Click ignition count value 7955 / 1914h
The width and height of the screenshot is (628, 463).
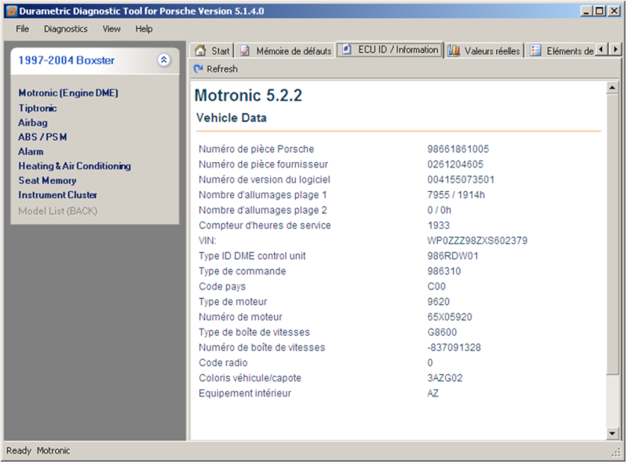[456, 195]
